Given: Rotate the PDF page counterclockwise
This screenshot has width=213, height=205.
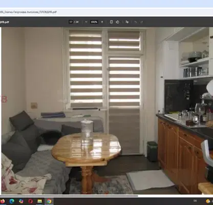Looking at the screenshot, I should pos(117,22).
